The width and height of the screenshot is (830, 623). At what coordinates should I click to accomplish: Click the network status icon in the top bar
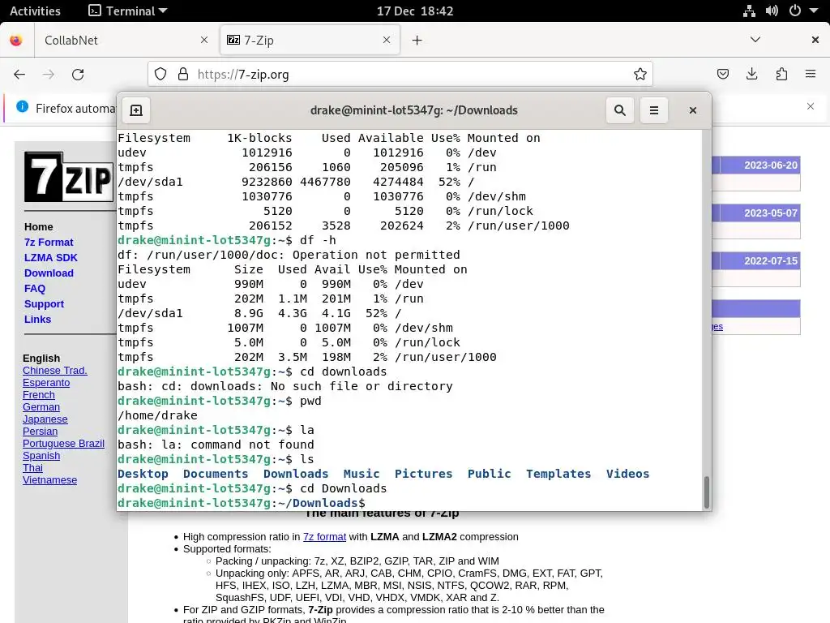point(749,11)
